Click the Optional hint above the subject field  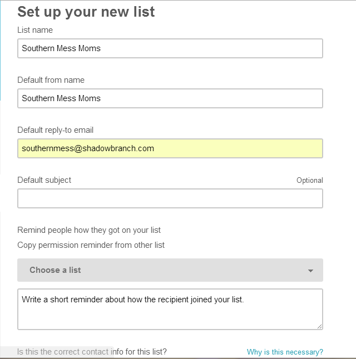[x=309, y=181]
